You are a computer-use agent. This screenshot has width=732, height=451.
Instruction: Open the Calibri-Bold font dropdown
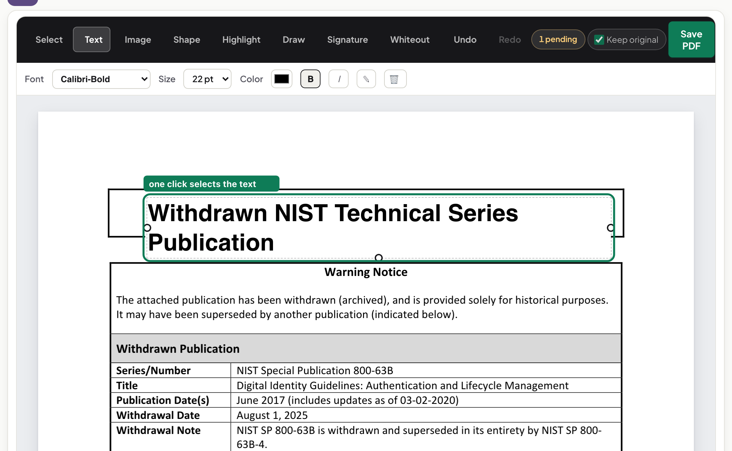(x=101, y=79)
